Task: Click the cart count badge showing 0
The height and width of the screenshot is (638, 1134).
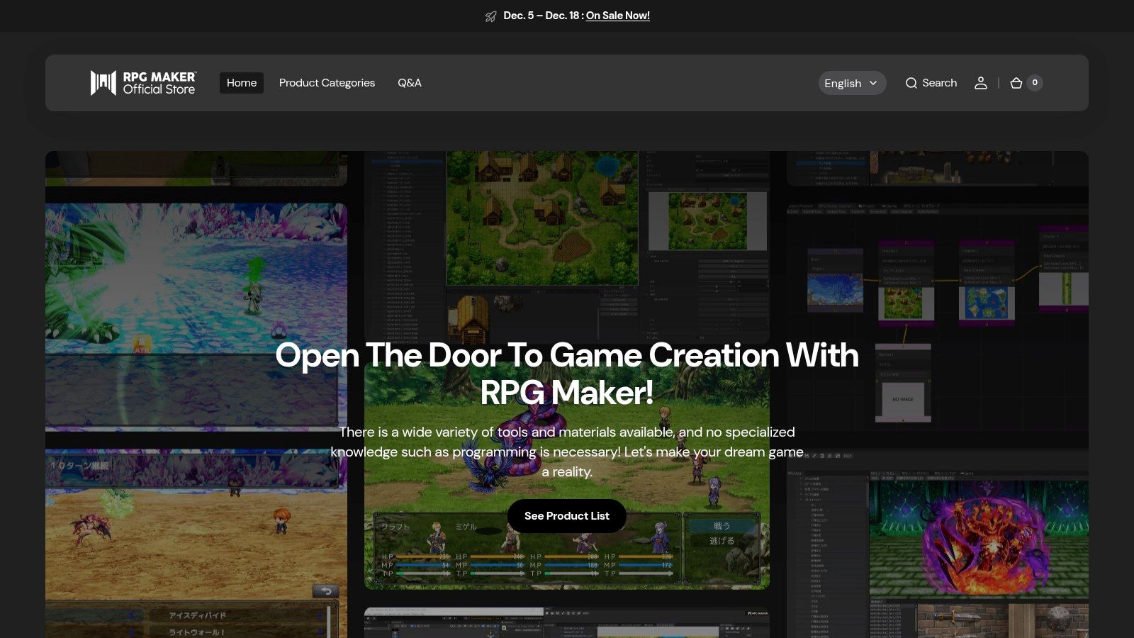Action: click(x=1035, y=83)
